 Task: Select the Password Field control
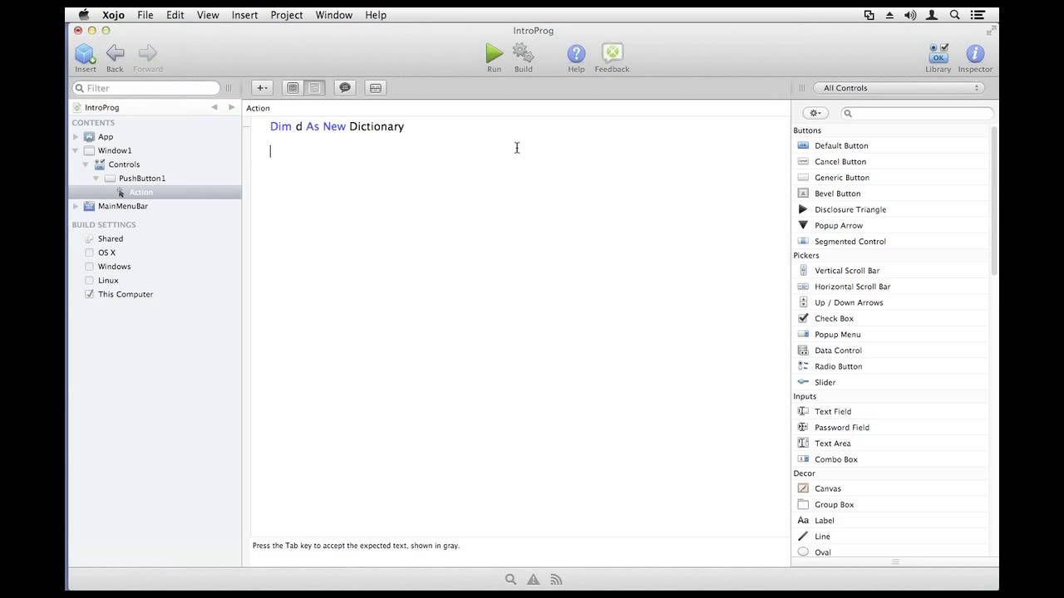[841, 428]
